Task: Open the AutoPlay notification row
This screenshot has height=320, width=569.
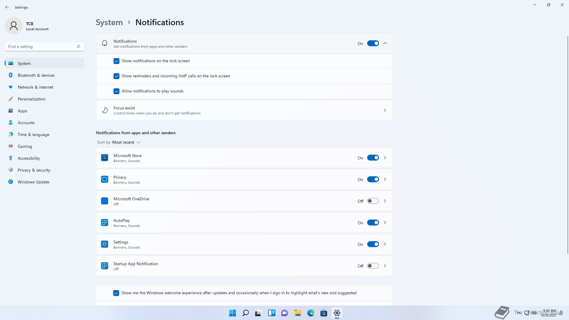Action: 244,223
